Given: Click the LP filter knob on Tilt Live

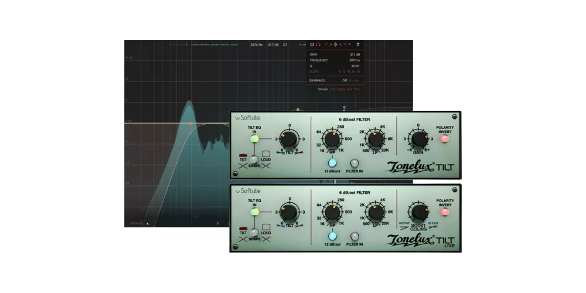Looking at the screenshot, I should (376, 212).
